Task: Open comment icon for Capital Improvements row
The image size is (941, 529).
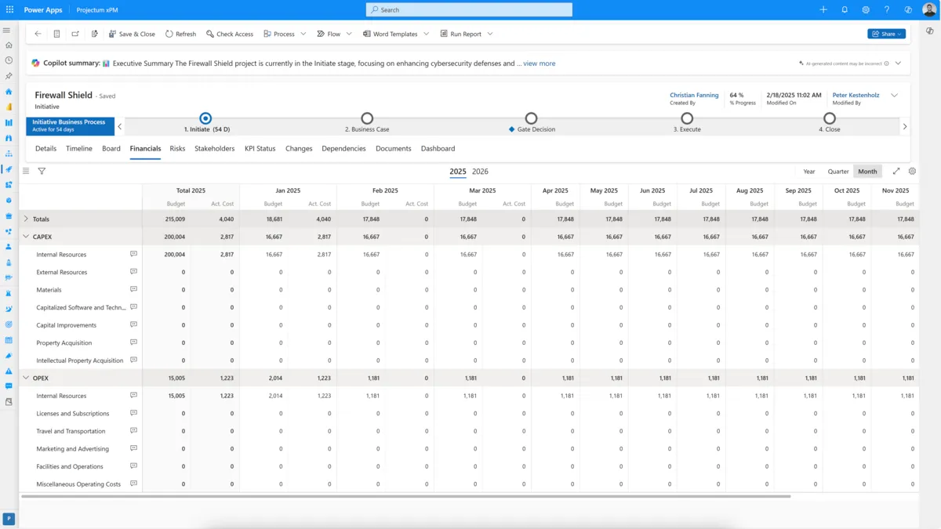Action: tap(133, 324)
